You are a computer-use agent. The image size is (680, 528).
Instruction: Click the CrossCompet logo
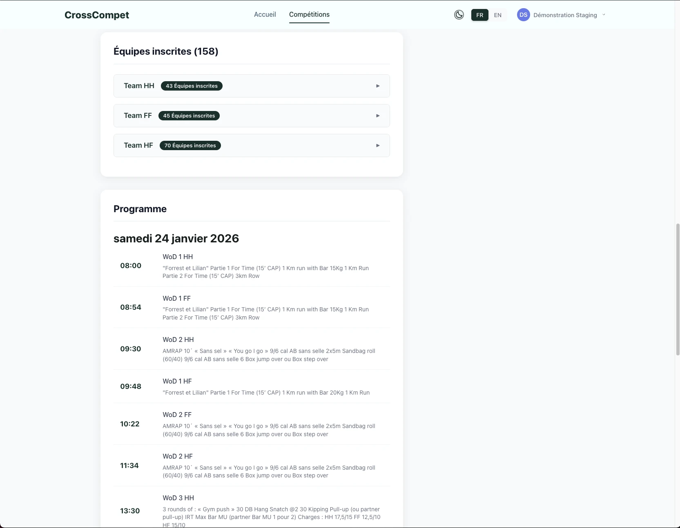(x=96, y=15)
